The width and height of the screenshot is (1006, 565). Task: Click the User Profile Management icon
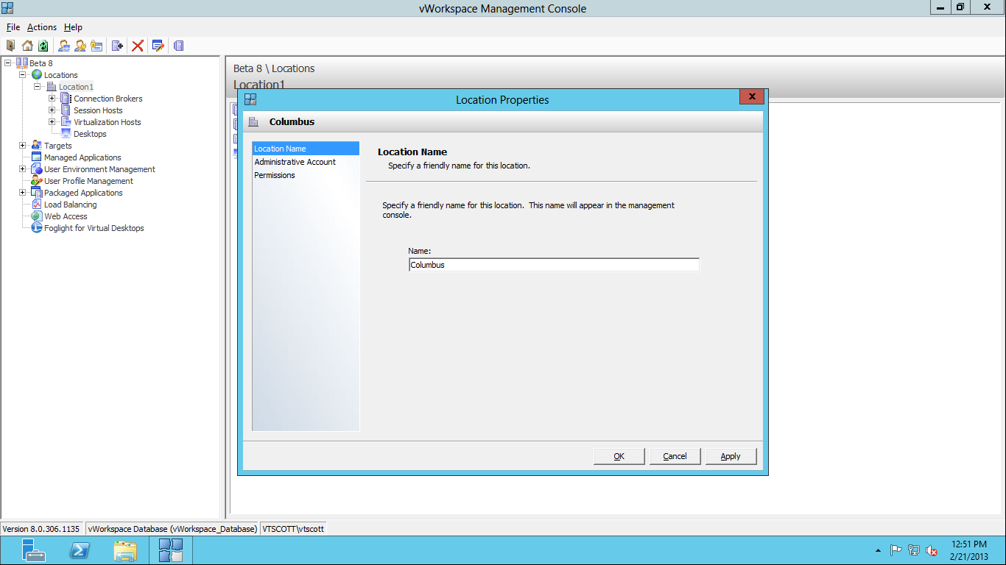[37, 181]
